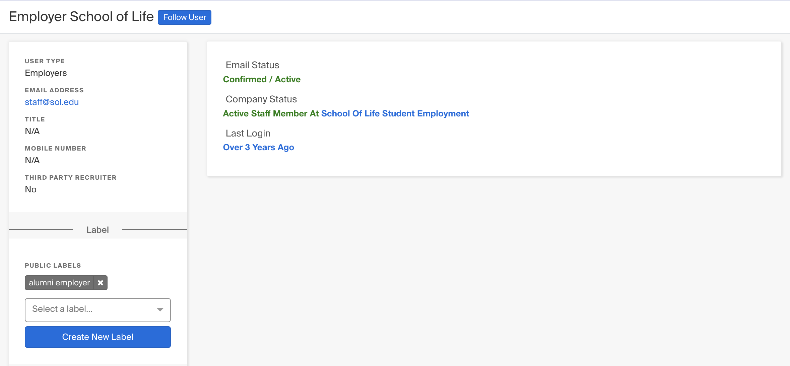790x366 pixels.
Task: Click the USER TYPE Employers value
Action: point(46,73)
